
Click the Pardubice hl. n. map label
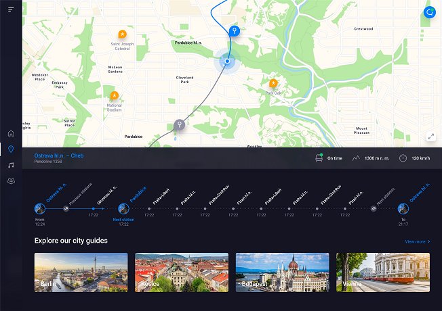click(x=188, y=43)
